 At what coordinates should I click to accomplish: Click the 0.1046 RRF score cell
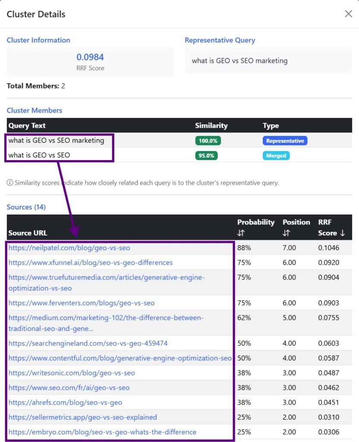pyautogui.click(x=328, y=248)
